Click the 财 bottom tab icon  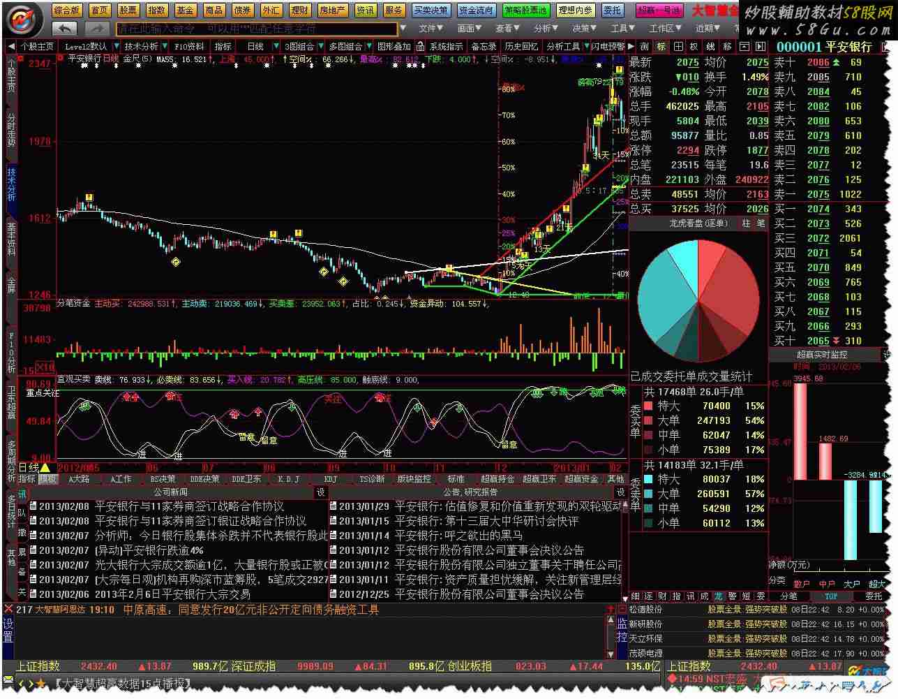[x=664, y=596]
